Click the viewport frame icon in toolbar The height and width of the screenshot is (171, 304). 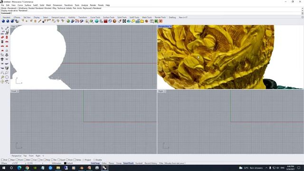[x=152, y=21]
